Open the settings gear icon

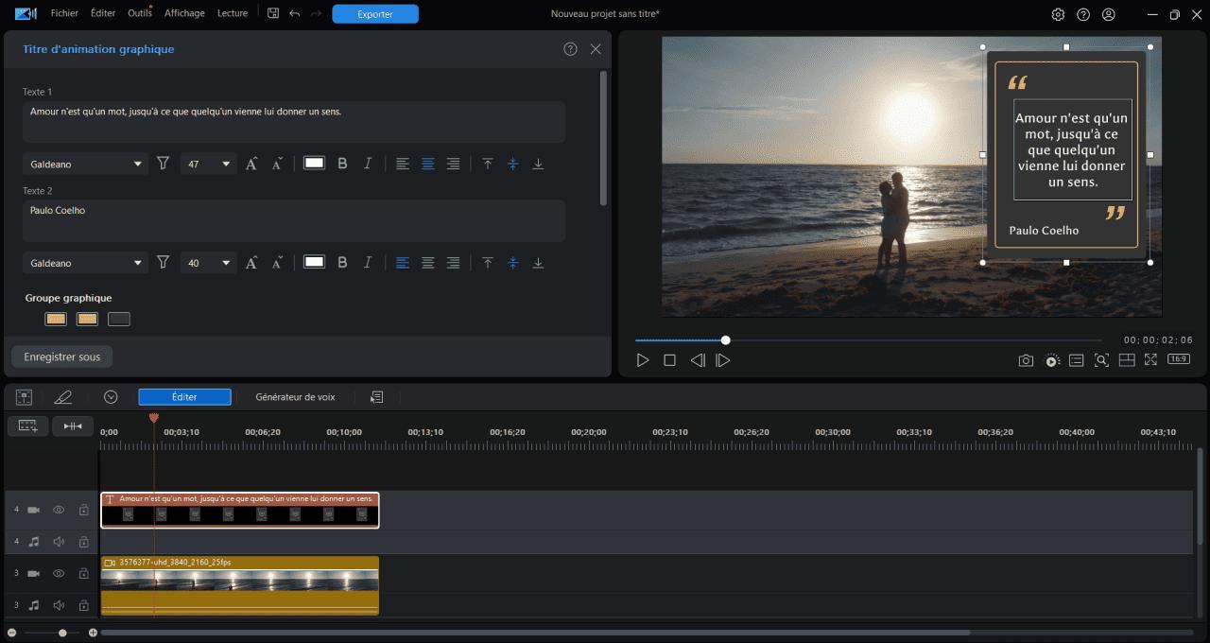(1058, 14)
